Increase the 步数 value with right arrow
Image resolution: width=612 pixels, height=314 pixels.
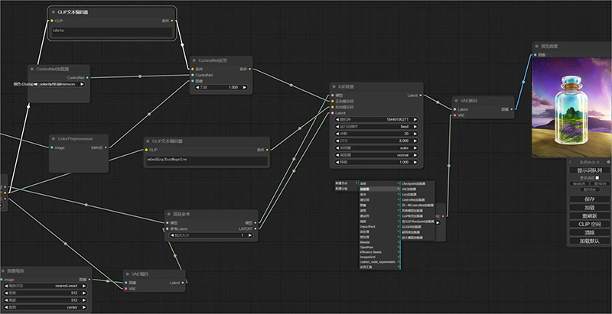[415, 134]
